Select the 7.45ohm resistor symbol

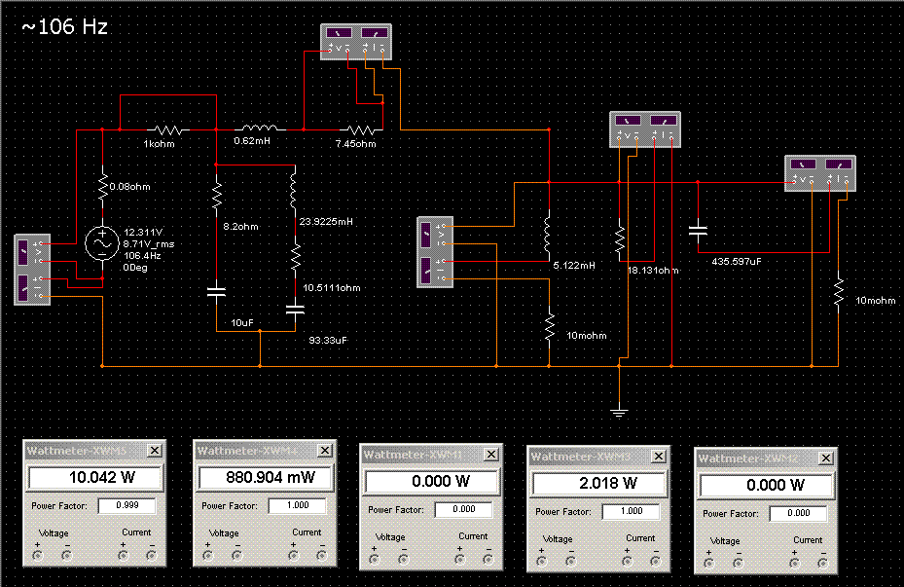click(361, 129)
